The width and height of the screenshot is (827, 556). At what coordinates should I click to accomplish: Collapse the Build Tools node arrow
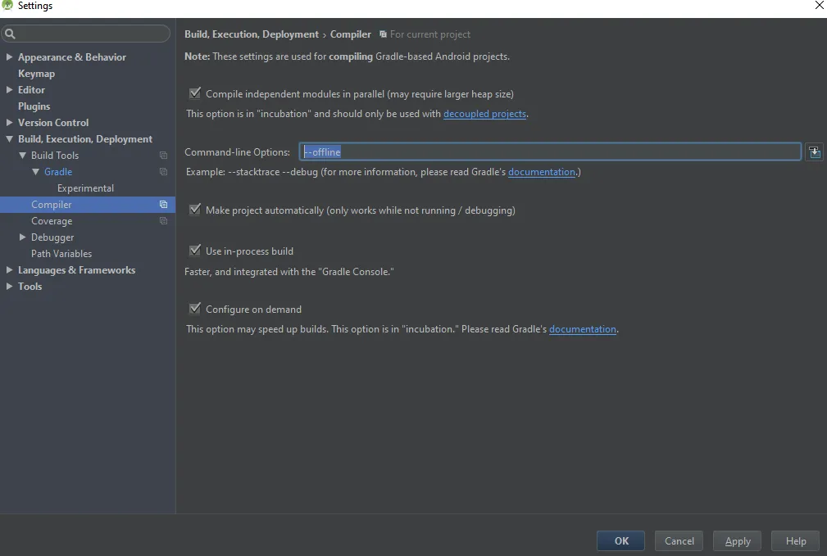22,156
